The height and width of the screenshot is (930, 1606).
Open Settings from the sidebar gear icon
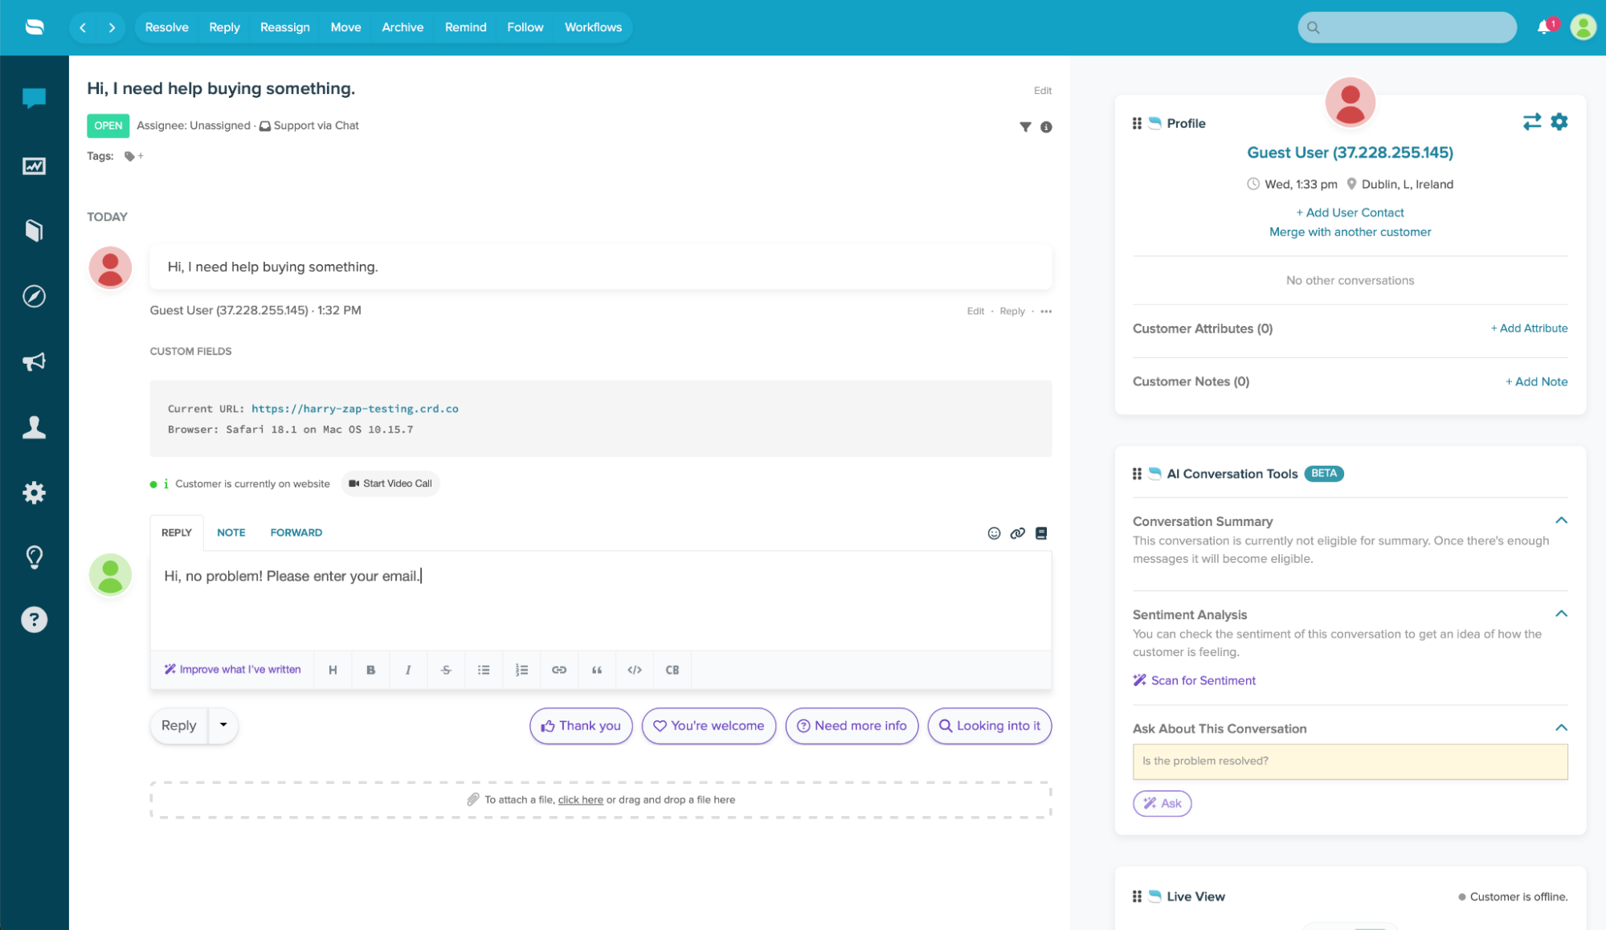pyautogui.click(x=34, y=492)
